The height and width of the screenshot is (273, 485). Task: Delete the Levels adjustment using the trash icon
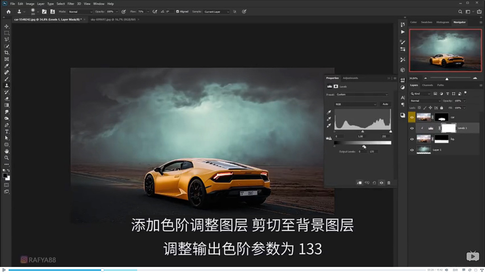[x=389, y=182]
